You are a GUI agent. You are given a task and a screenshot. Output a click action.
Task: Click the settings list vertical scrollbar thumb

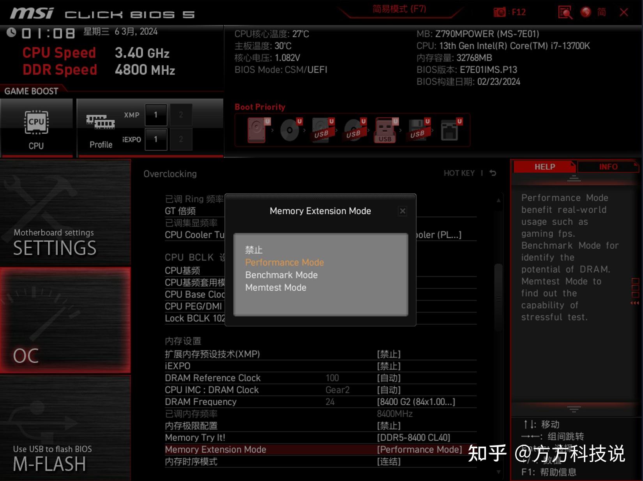pyautogui.click(x=498, y=297)
